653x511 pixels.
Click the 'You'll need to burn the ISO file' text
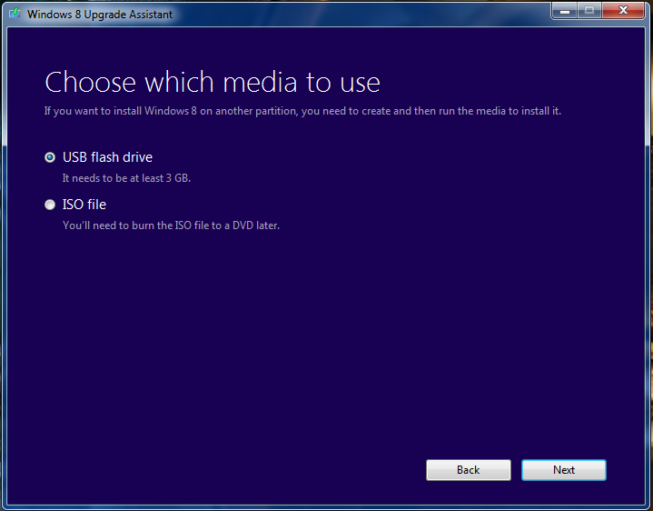[171, 225]
